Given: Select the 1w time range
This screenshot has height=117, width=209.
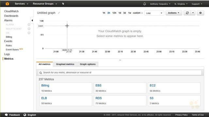Looking at the screenshot, I should coord(130,13).
